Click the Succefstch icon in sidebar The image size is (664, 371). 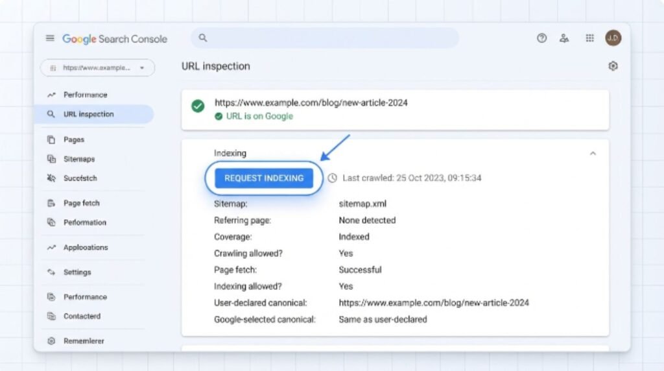(x=51, y=178)
